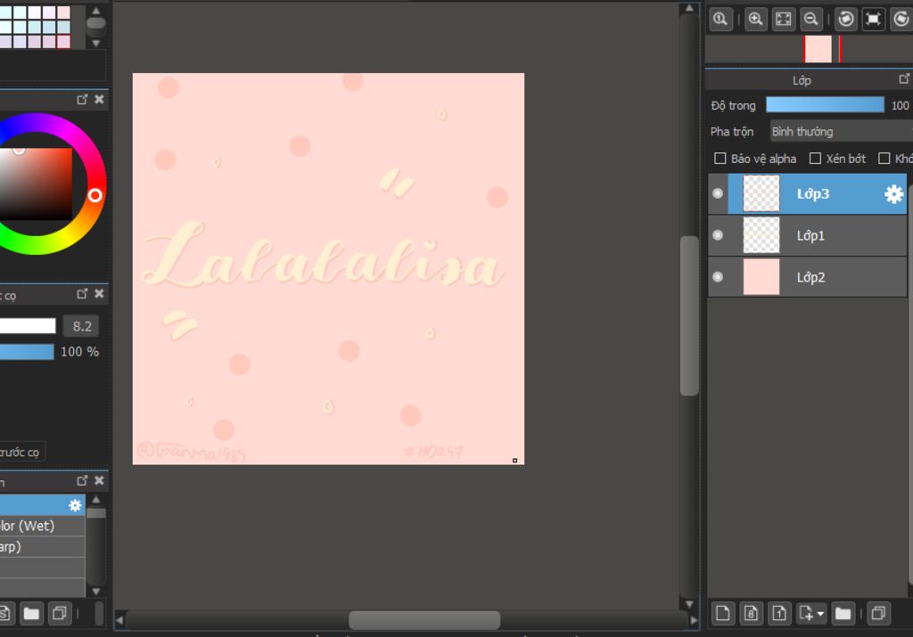Viewport: 913px width, 637px height.
Task: Pop out the Lớp layer panel
Action: click(x=904, y=78)
